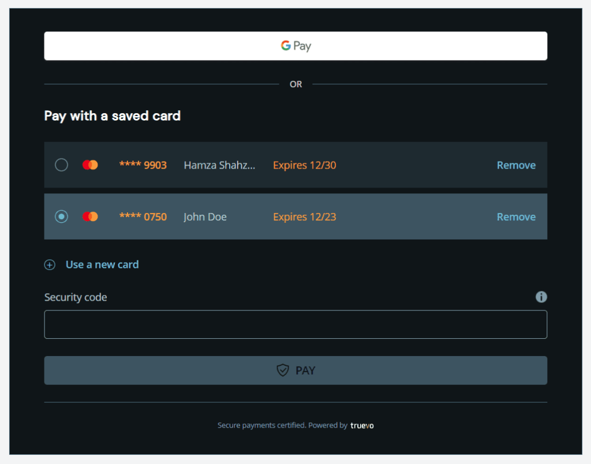Remove the saved card ending in 0750
The image size is (591, 464).
[516, 217]
